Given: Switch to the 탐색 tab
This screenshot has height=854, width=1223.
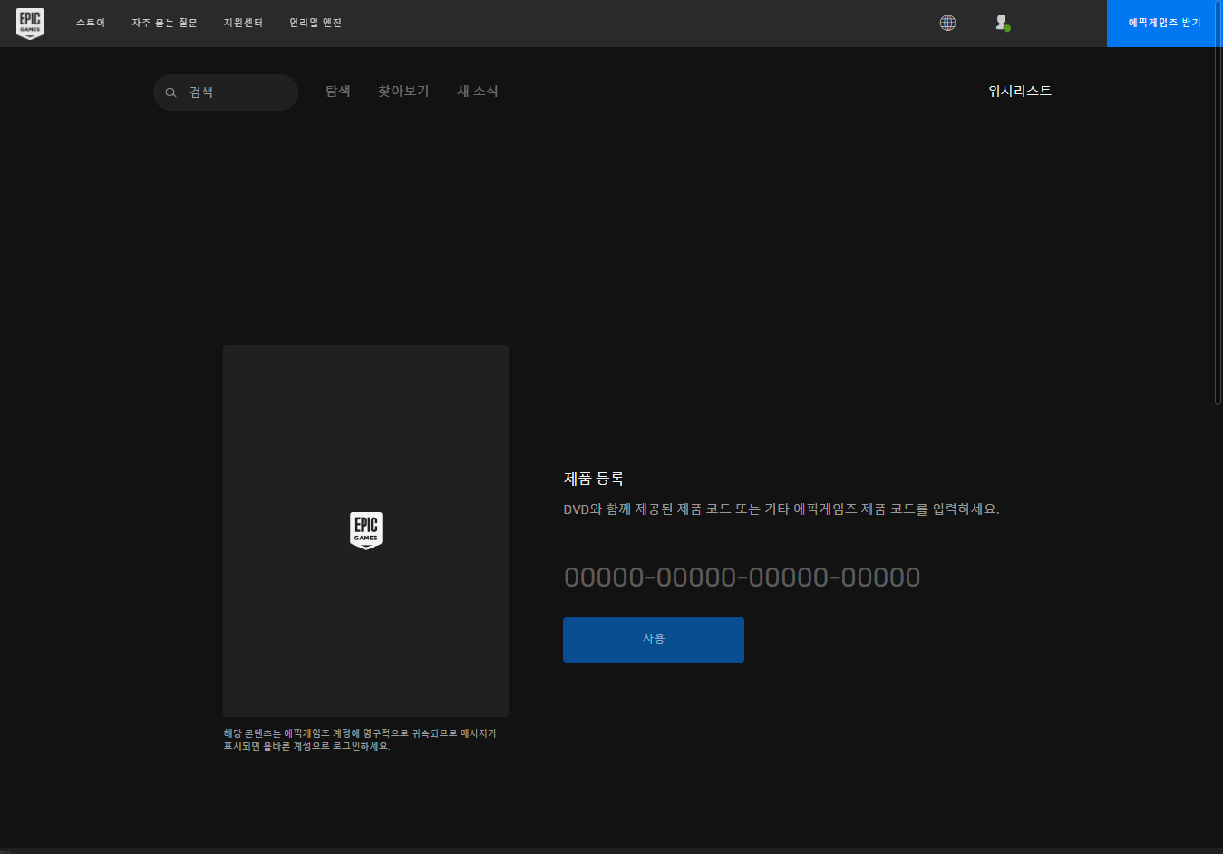Looking at the screenshot, I should pos(338,91).
